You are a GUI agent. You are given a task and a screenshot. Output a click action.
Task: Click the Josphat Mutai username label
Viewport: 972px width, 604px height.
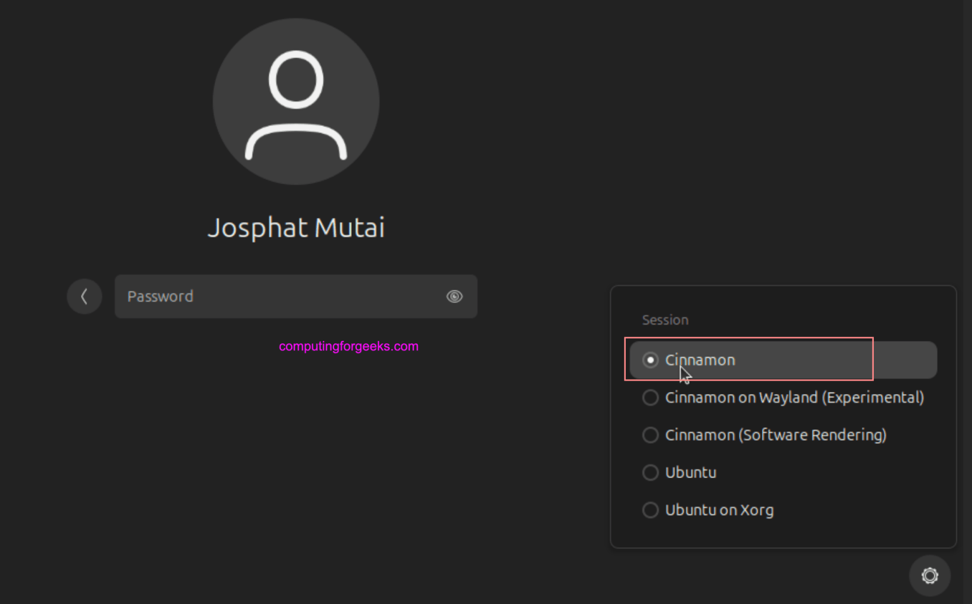click(x=296, y=227)
